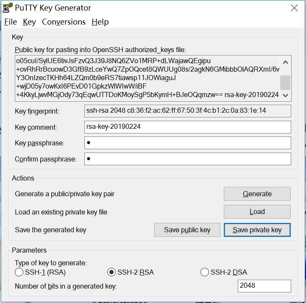Select the SSH-1 (RSA) key type

point(40,272)
